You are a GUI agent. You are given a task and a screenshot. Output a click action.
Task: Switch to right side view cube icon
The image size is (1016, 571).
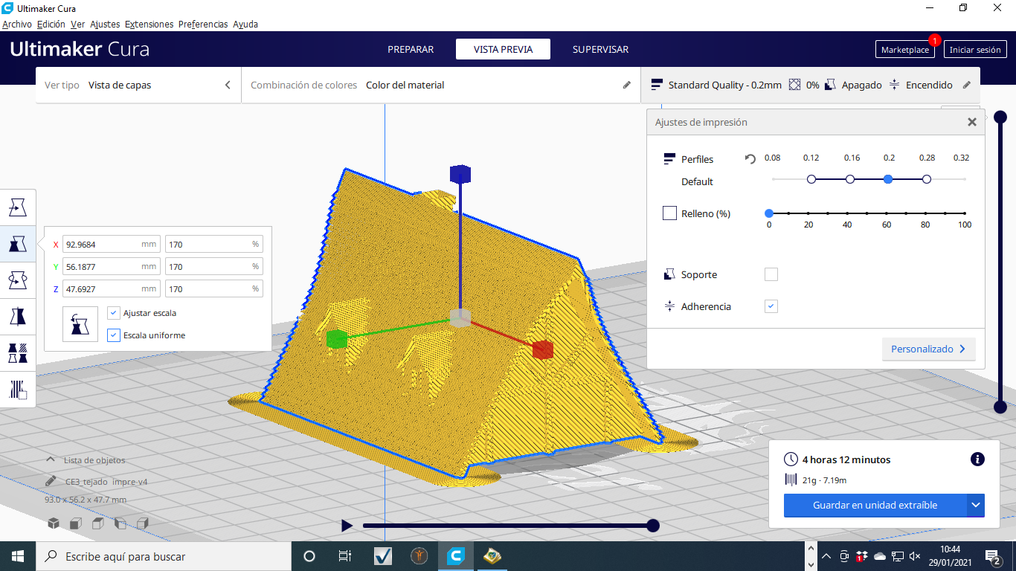(x=143, y=523)
